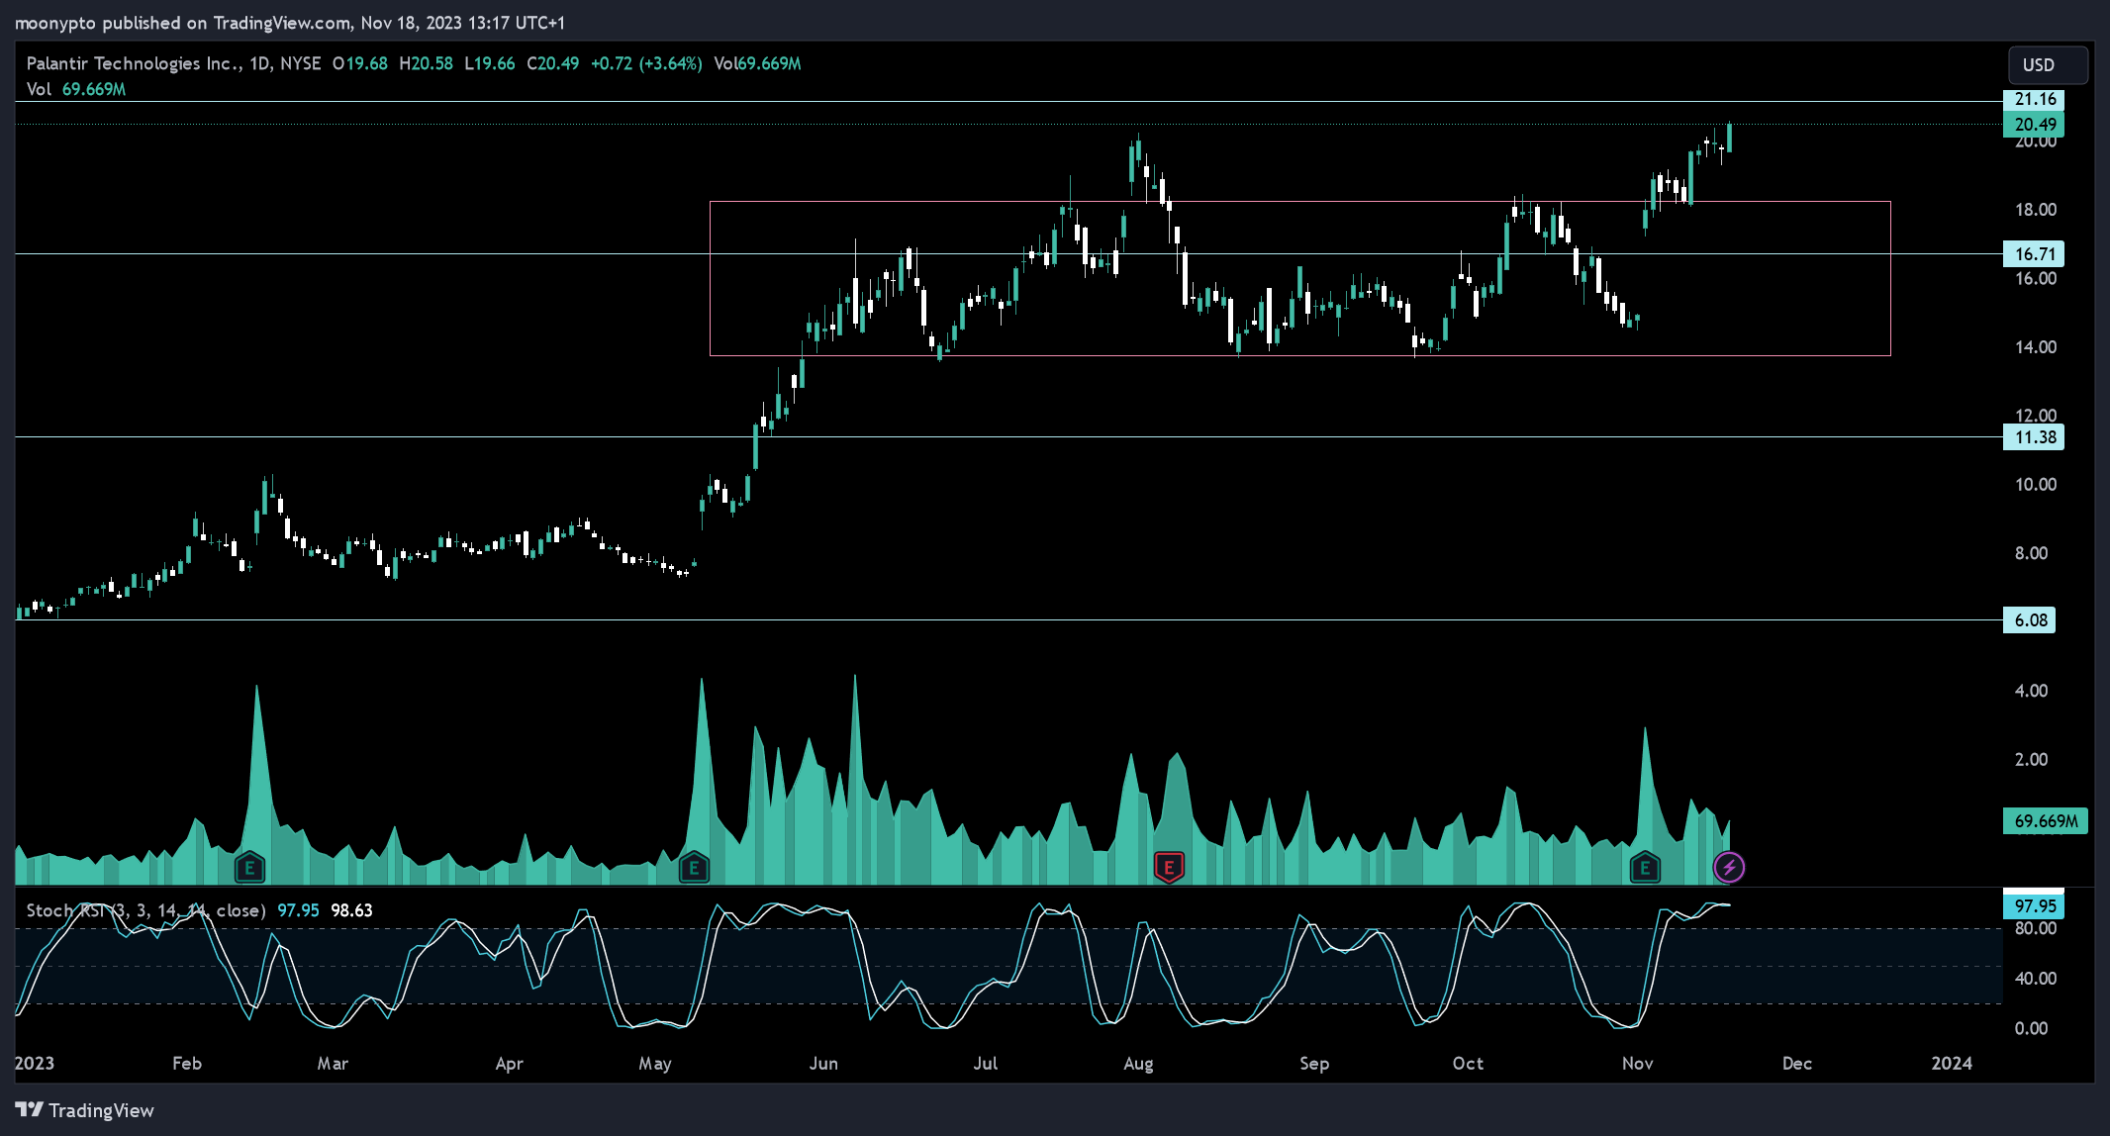Click the C20.49 close value in the header

[552, 63]
